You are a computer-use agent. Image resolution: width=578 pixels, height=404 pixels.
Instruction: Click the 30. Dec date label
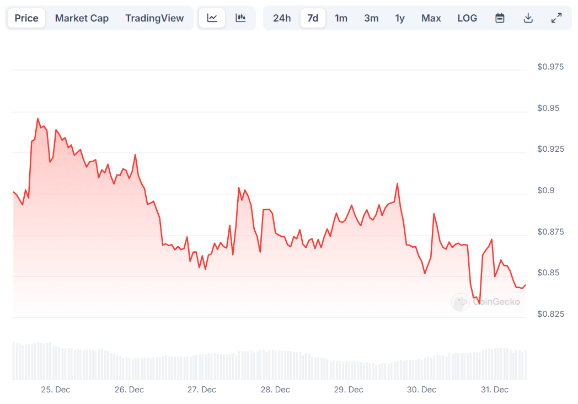point(421,390)
